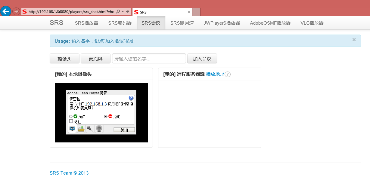The height and width of the screenshot is (183, 370).
Task: Click the browser forward arrow button
Action: pyautogui.click(x=16, y=11)
